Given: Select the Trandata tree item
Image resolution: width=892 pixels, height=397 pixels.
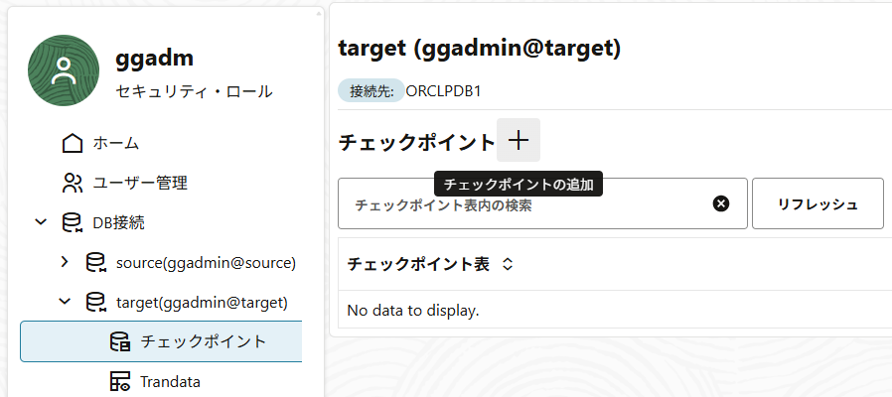Looking at the screenshot, I should [x=170, y=381].
